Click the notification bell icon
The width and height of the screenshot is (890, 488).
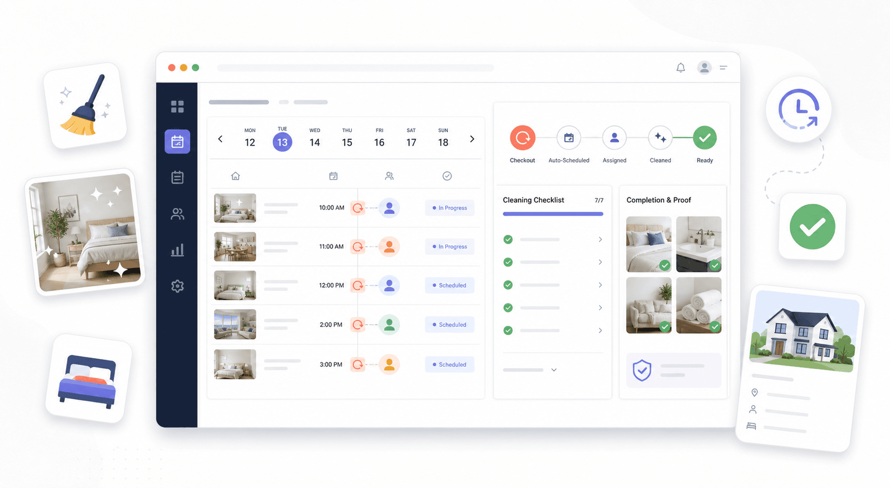click(680, 68)
